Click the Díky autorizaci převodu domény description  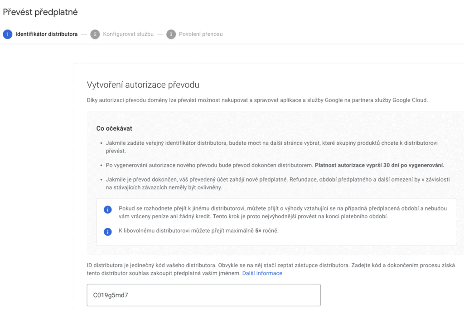tap(256, 100)
